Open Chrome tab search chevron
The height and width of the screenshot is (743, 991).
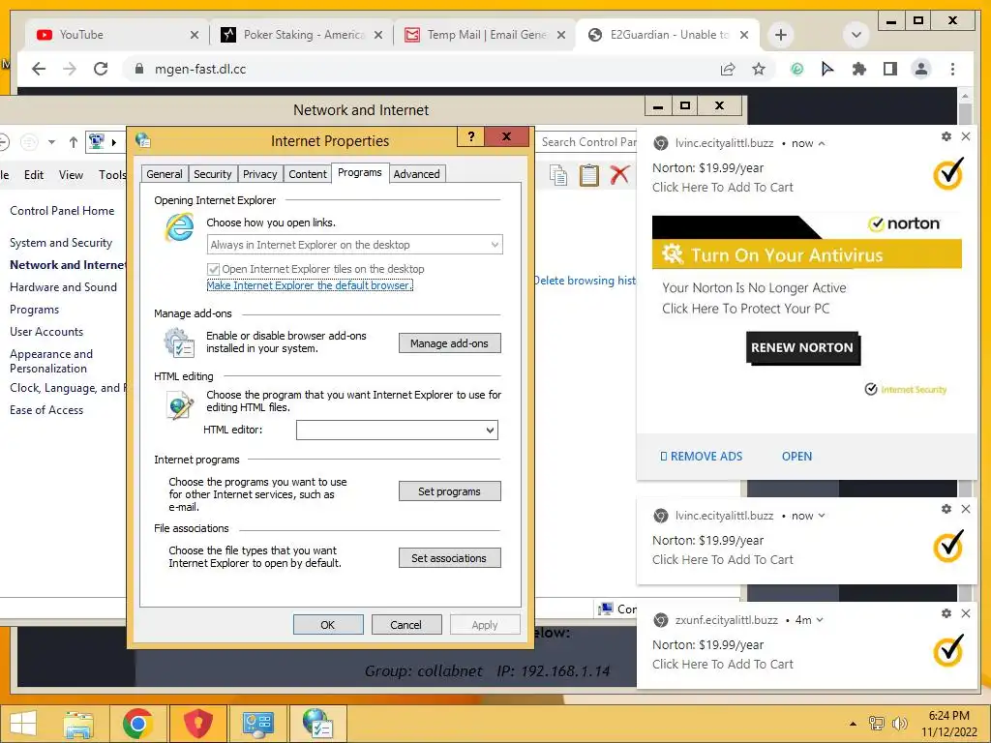pos(856,35)
